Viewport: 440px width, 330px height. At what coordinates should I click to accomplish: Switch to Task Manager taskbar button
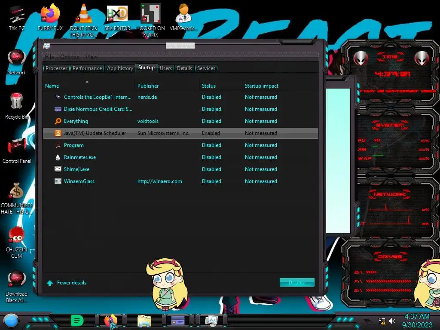click(211, 321)
